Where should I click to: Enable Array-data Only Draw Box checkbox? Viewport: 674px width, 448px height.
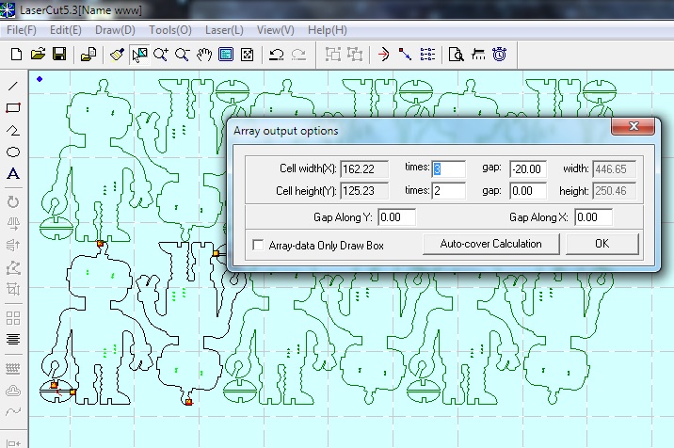[x=258, y=245]
